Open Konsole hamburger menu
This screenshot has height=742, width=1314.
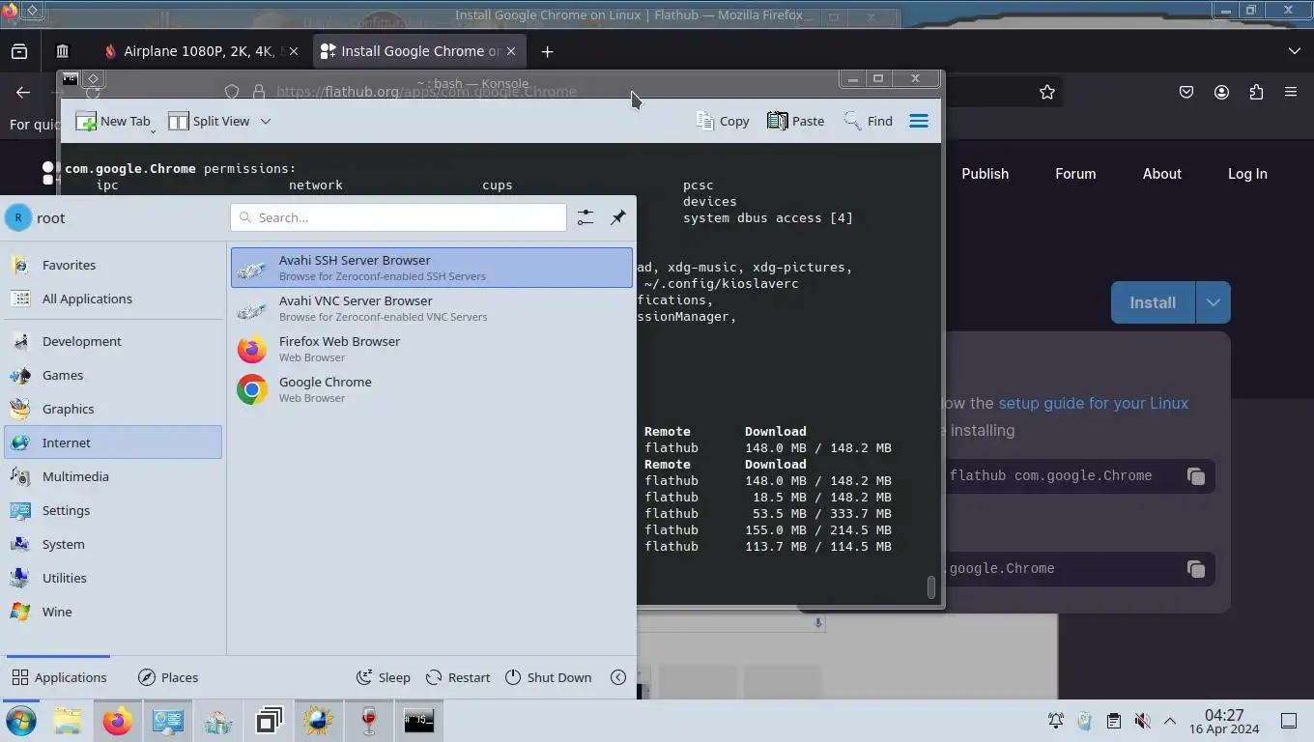point(919,121)
